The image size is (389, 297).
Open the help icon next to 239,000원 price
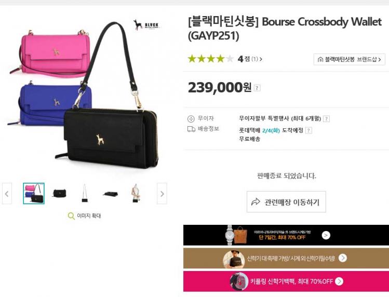click(257, 88)
